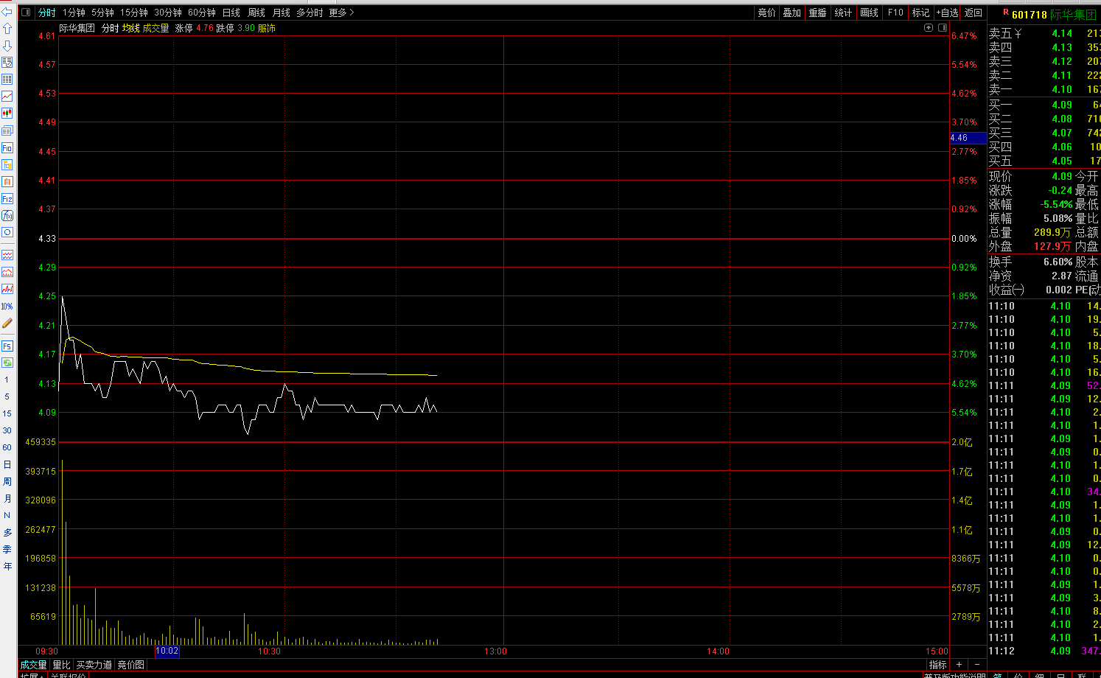Click the 重播 replay button
Screen dimensions: 1101x678
point(818,13)
